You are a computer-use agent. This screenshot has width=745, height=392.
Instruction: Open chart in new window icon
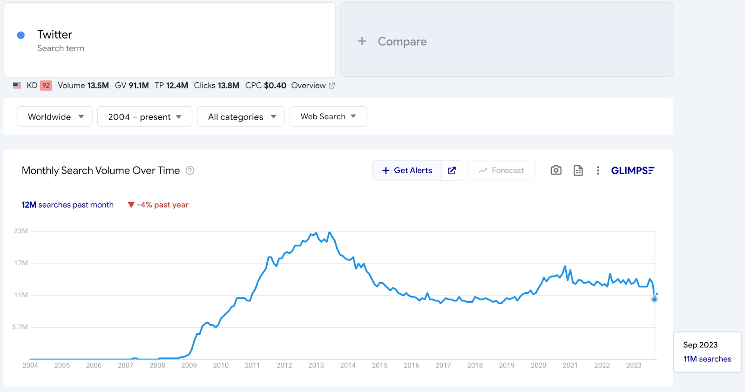(x=452, y=170)
